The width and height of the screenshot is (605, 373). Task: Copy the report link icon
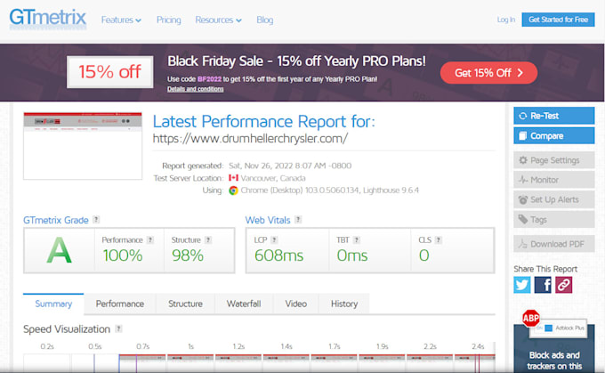point(564,285)
